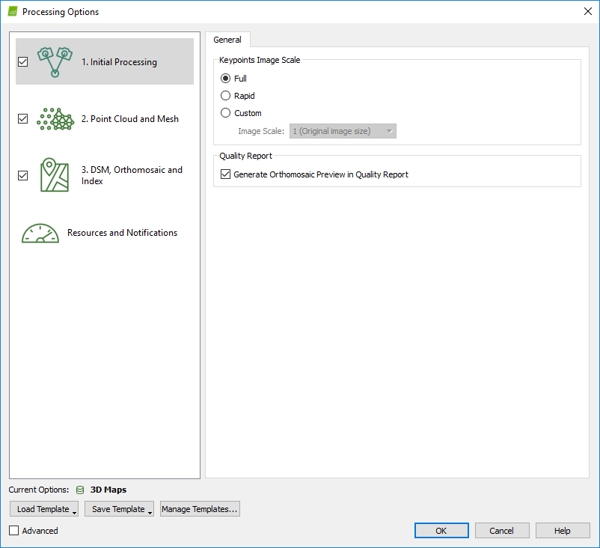The height and width of the screenshot is (548, 600).
Task: Disable the DSM, Orthomosaic and Index checkbox
Action: pyautogui.click(x=22, y=176)
